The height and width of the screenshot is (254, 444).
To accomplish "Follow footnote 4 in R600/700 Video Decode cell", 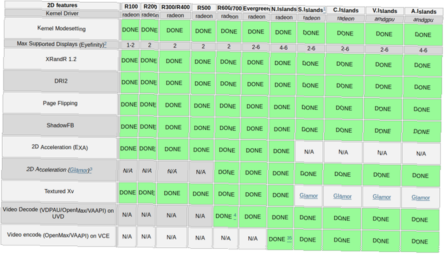I will [235, 216].
